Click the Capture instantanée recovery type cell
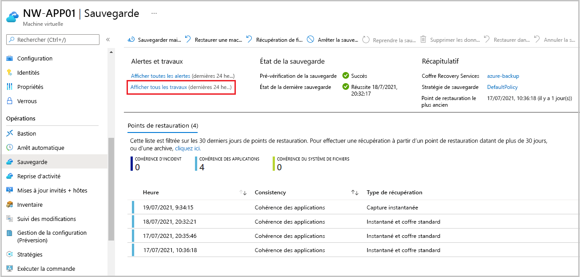 (x=392, y=207)
